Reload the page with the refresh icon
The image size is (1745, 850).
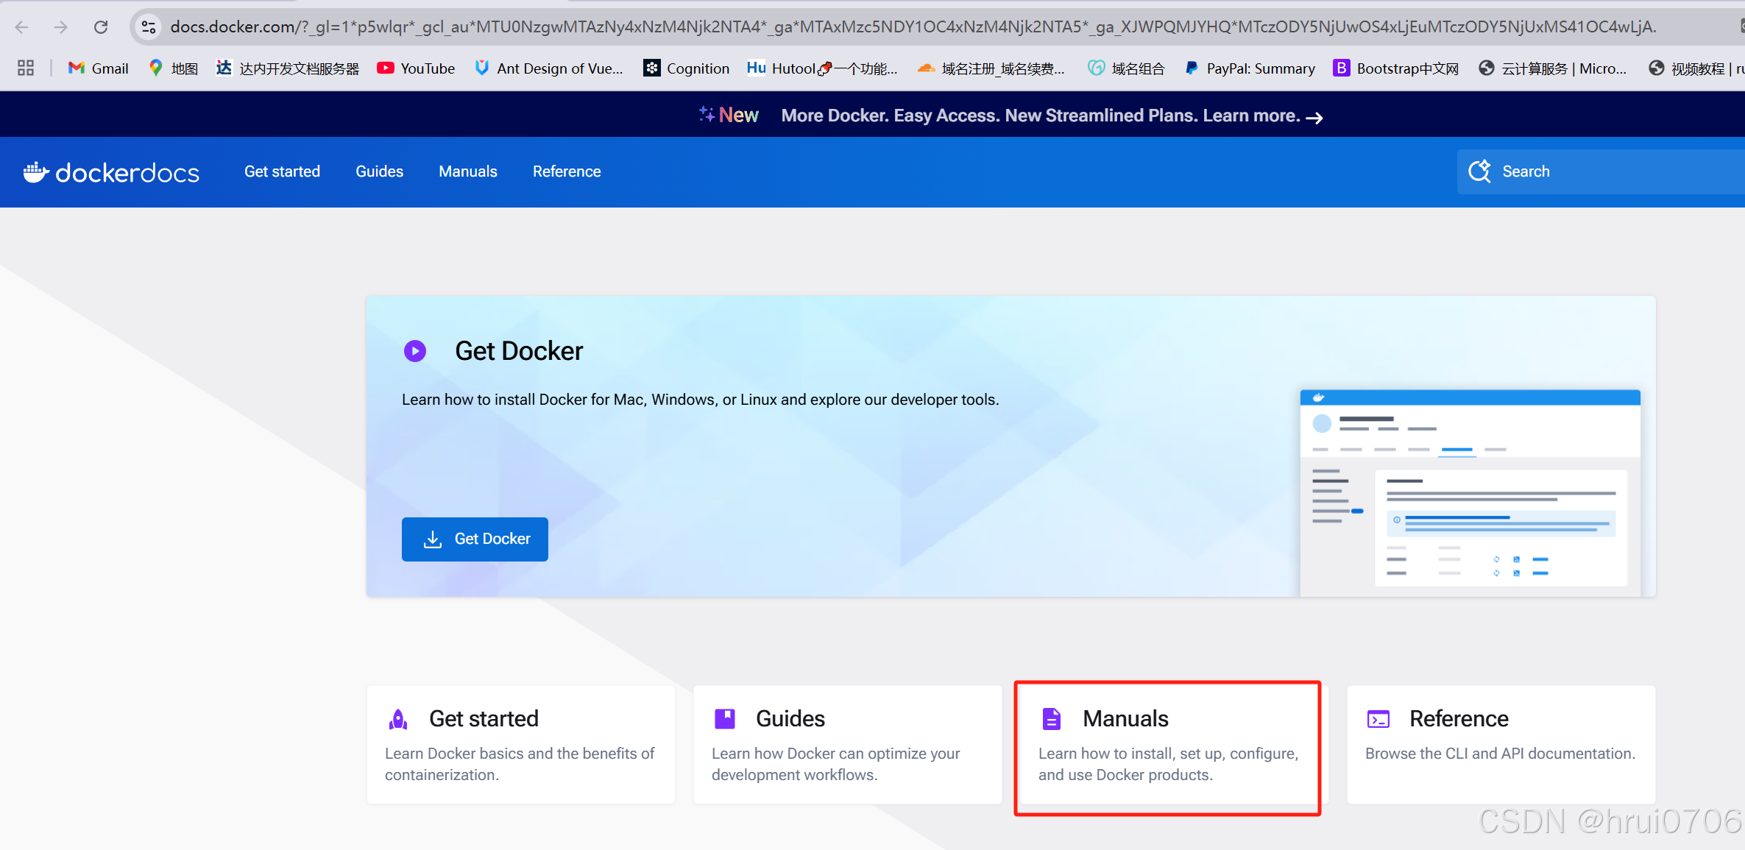click(x=101, y=27)
